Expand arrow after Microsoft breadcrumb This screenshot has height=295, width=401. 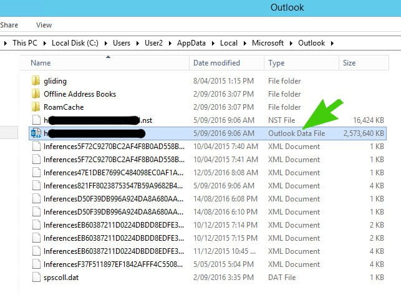tap(291, 43)
